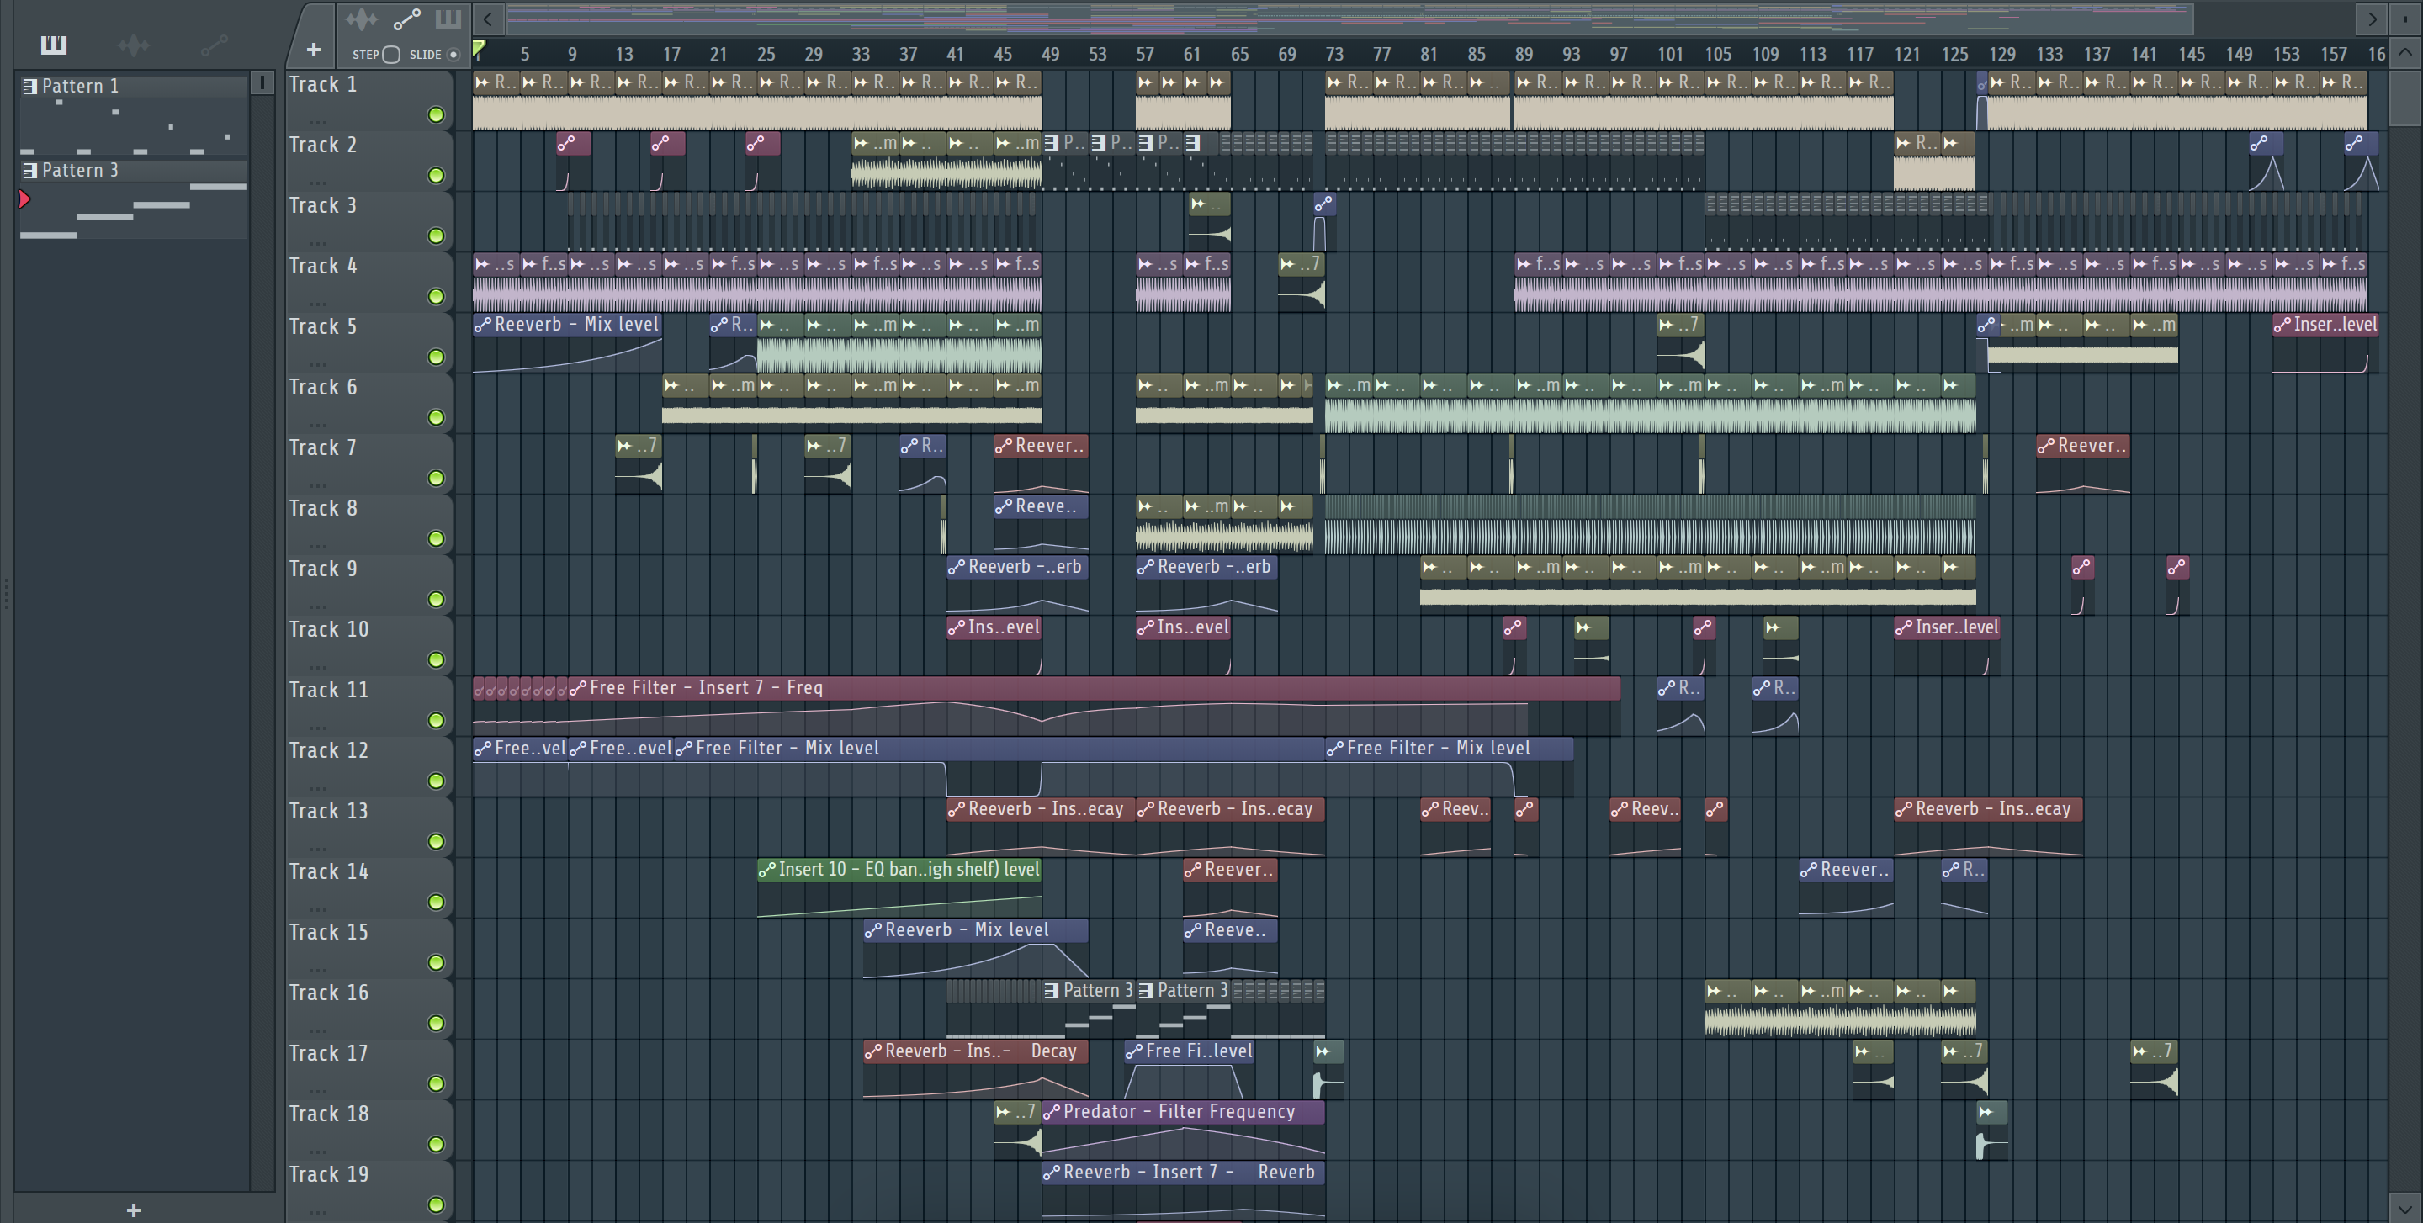Click the piano pattern icon above SLIDE
Image resolution: width=2423 pixels, height=1223 pixels.
[448, 18]
